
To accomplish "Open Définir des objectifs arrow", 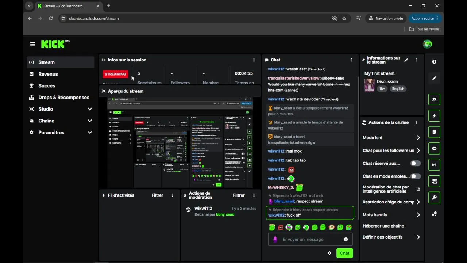I will click(418, 237).
